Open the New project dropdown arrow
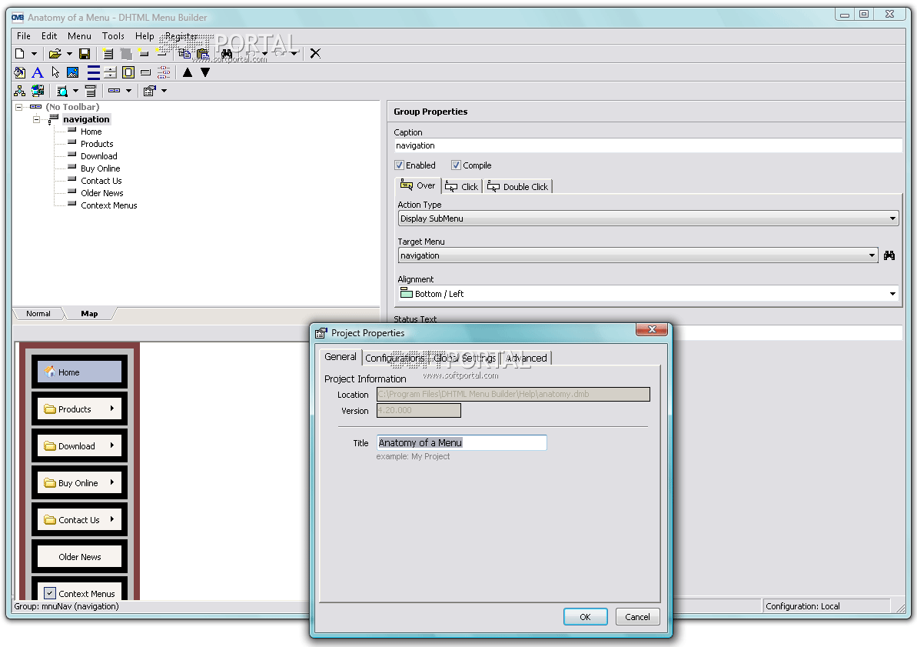This screenshot has height=647, width=917. (34, 54)
